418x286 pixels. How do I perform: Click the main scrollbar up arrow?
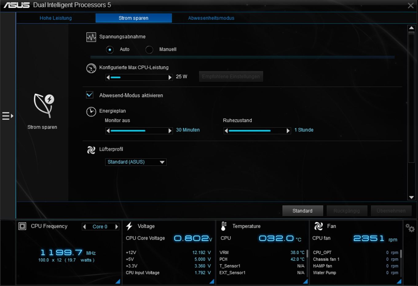coord(411,28)
